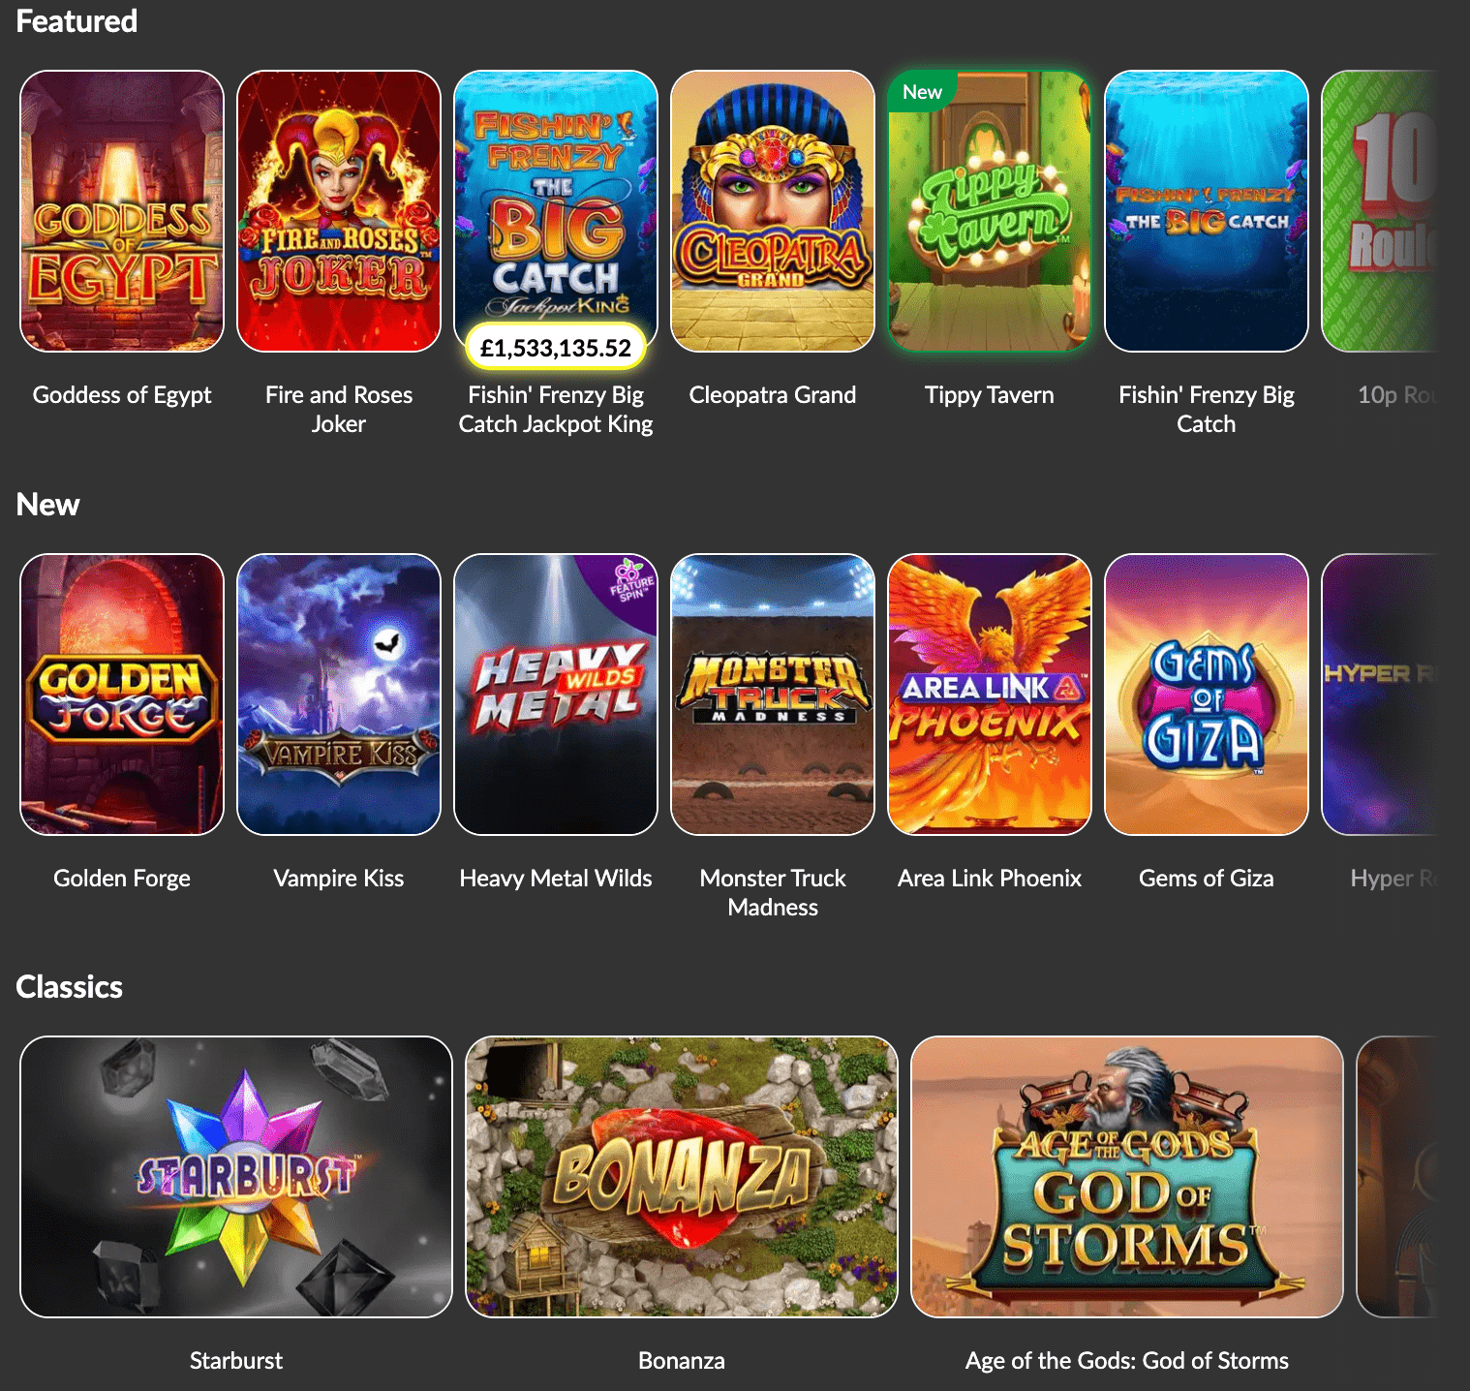Open the Starburst classic game tile
The image size is (1470, 1391).
pos(236,1177)
